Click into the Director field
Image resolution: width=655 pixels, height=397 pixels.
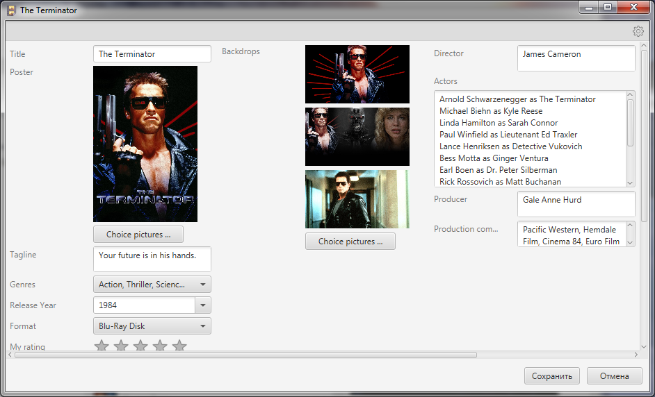point(576,58)
